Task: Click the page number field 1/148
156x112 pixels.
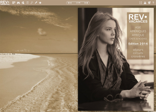Action: pyautogui.click(x=78, y=3)
